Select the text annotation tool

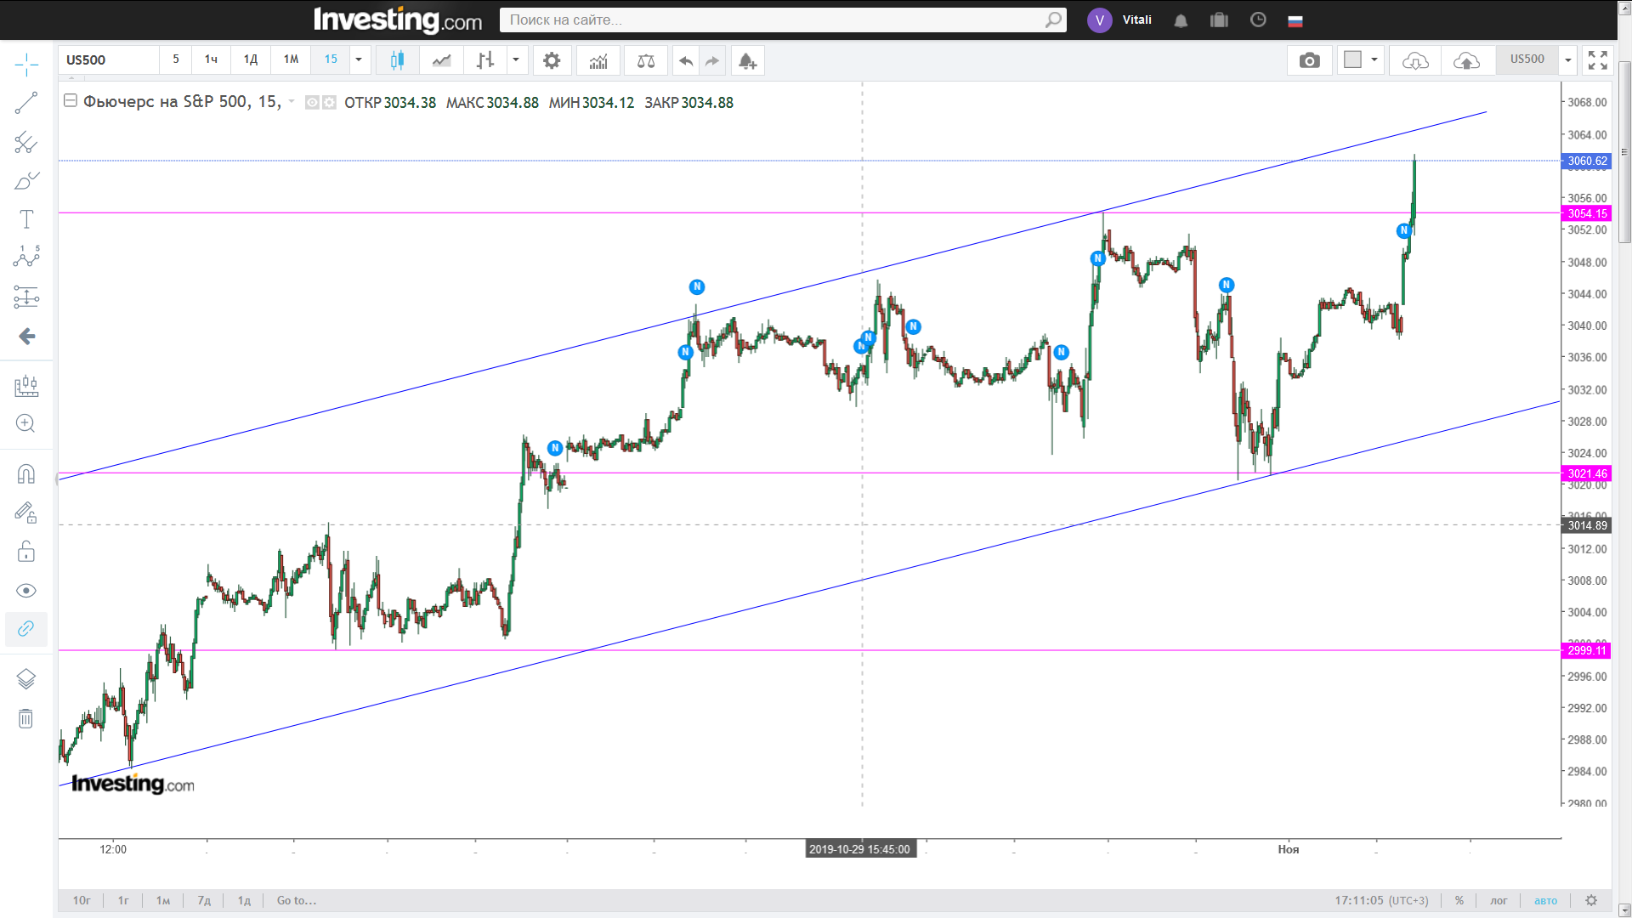click(x=26, y=219)
